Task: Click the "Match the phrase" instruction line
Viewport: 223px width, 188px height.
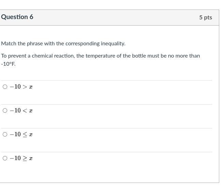Action: click(x=63, y=44)
